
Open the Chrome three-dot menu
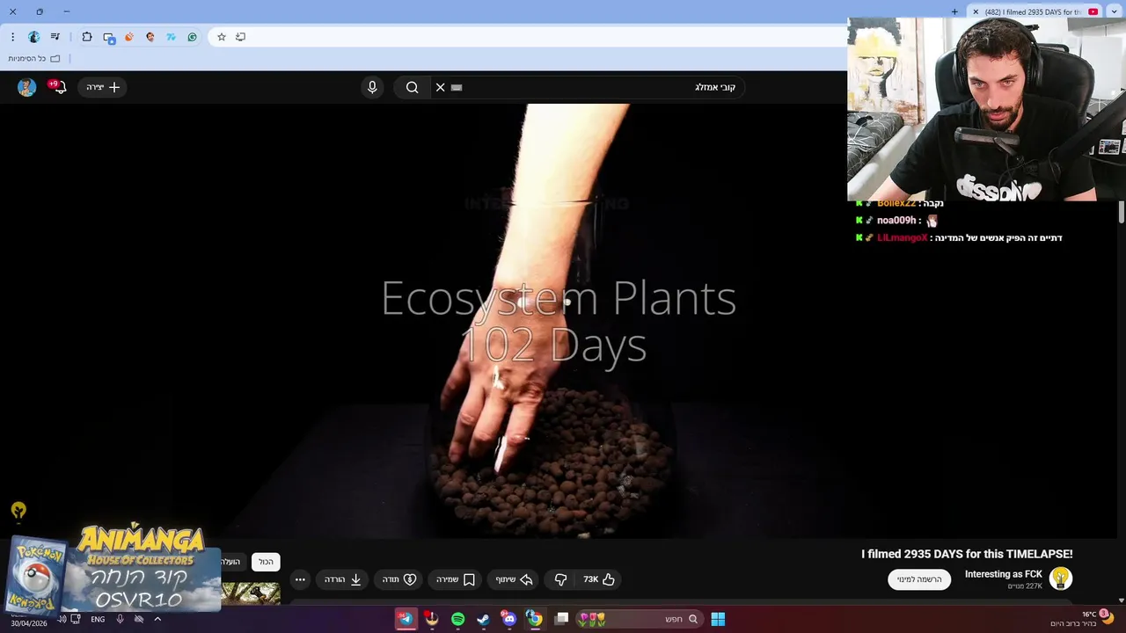[12, 37]
